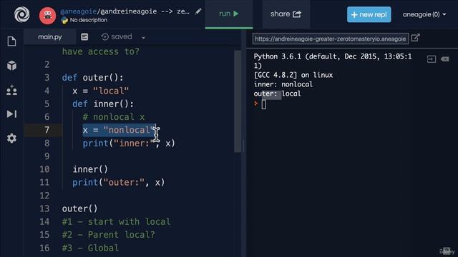Viewport: 458px width, 257px height.
Task: Click the outer: local console output
Action: [277, 94]
